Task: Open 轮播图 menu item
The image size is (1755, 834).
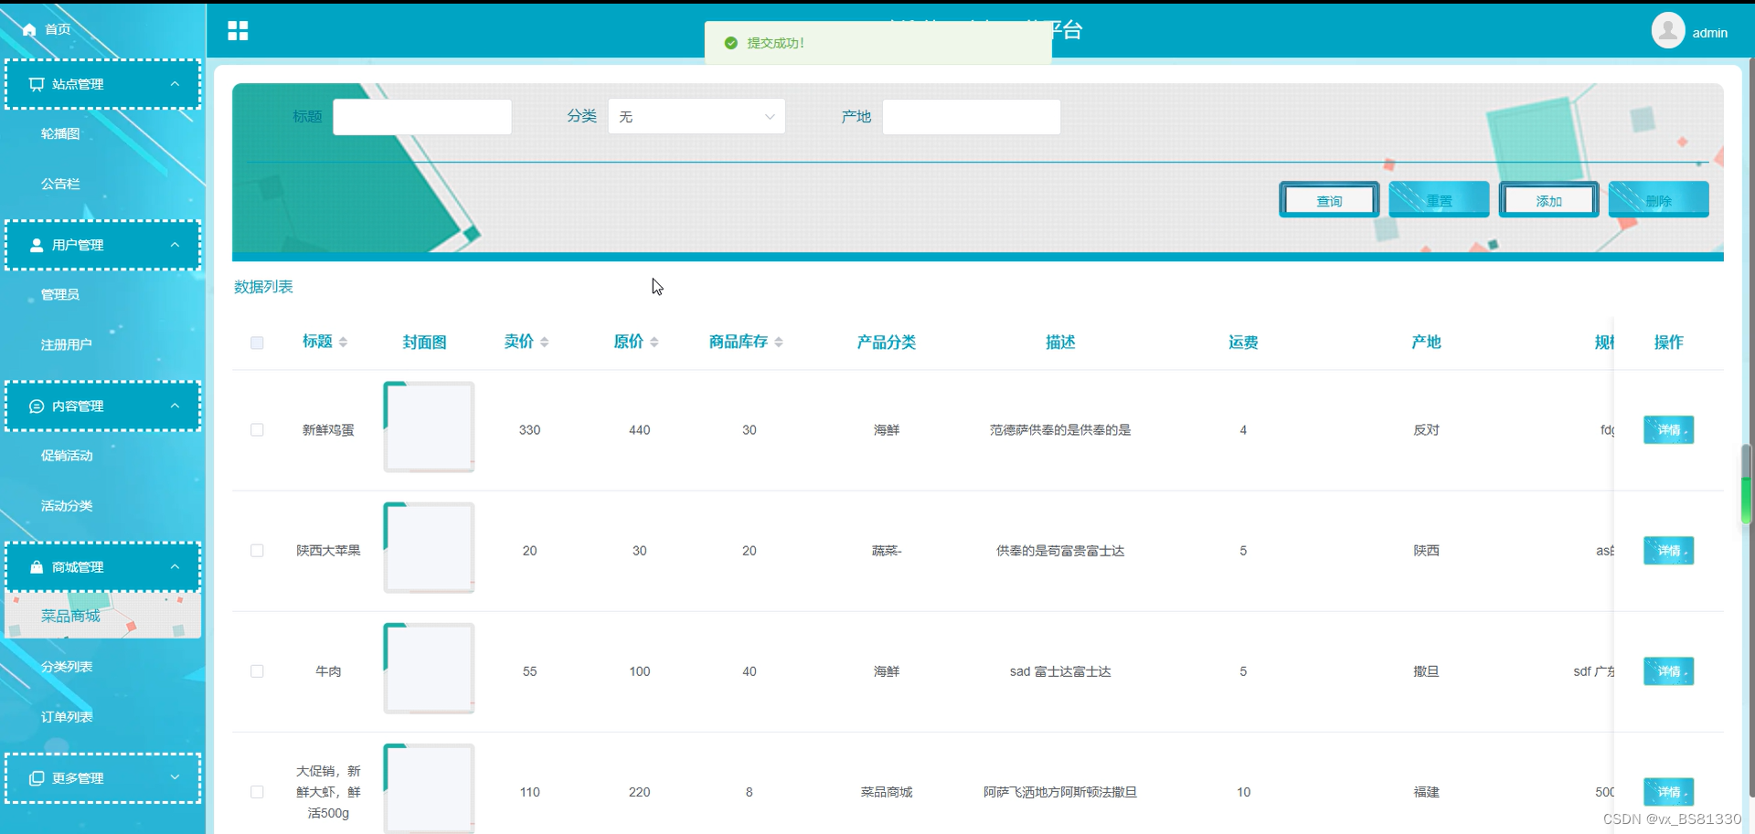Action: [x=60, y=133]
